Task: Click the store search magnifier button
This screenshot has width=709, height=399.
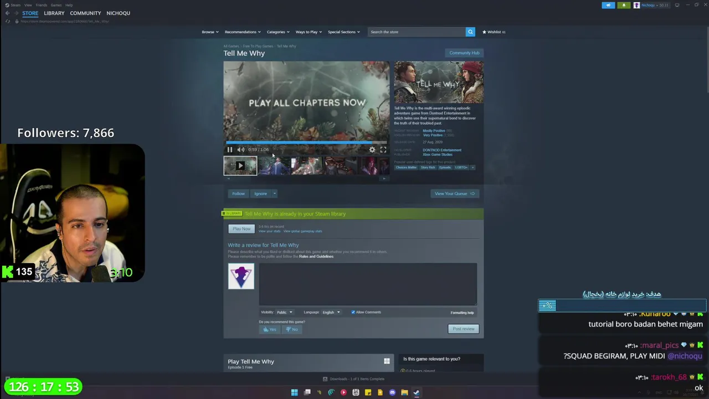Action: tap(470, 32)
